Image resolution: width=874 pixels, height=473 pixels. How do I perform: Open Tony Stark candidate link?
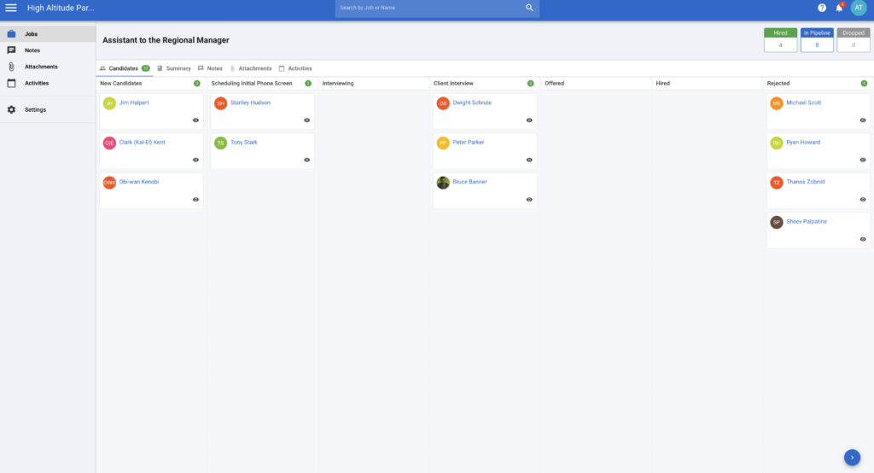pos(243,143)
